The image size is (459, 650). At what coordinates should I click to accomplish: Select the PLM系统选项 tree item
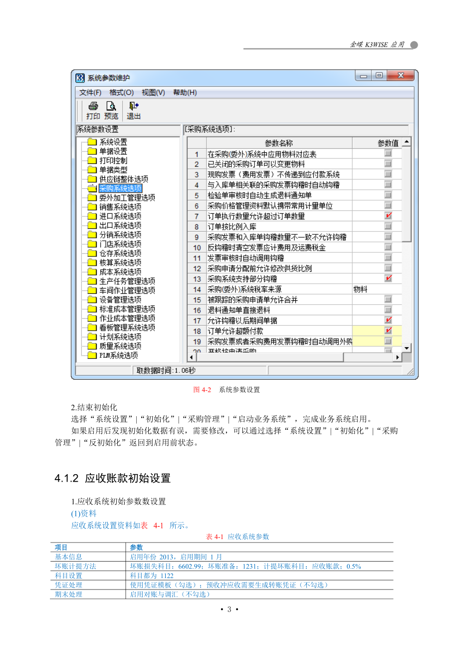click(x=118, y=355)
